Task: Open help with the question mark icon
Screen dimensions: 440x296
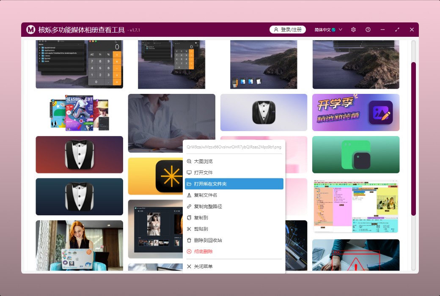Action: point(368,30)
